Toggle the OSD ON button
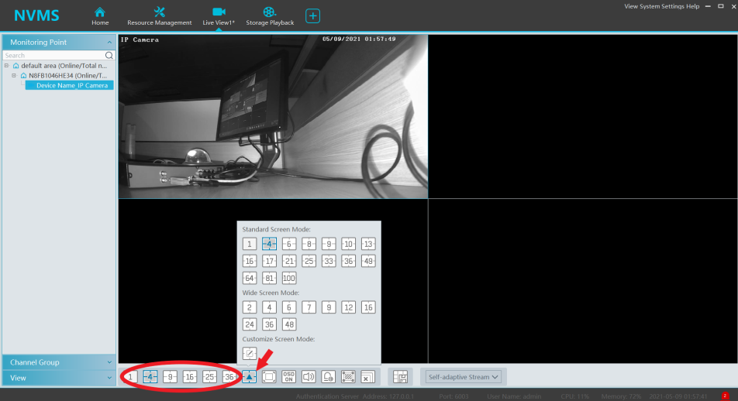The height and width of the screenshot is (401, 738). (288, 377)
